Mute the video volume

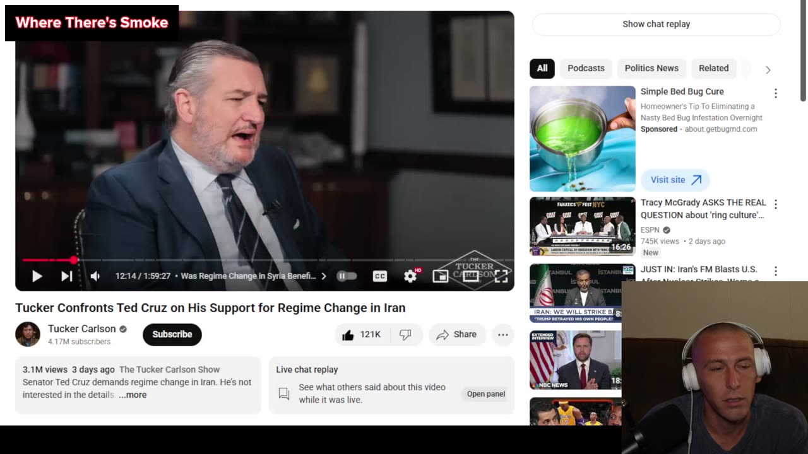pos(95,276)
